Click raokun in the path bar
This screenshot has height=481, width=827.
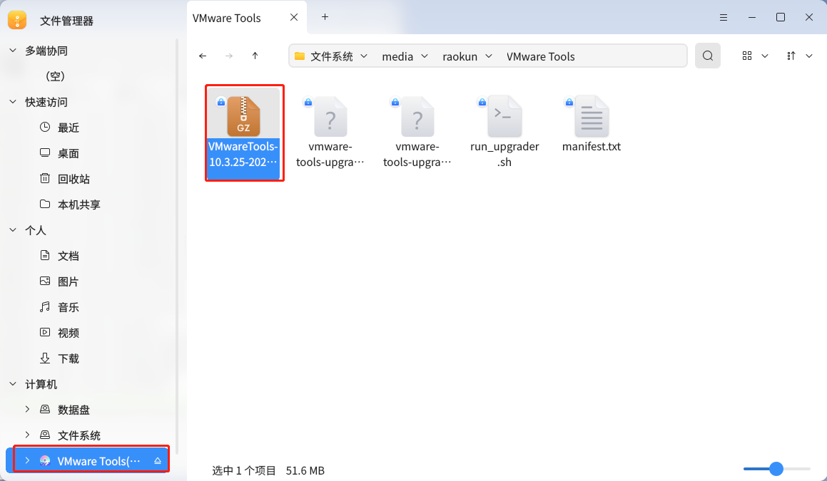[460, 56]
